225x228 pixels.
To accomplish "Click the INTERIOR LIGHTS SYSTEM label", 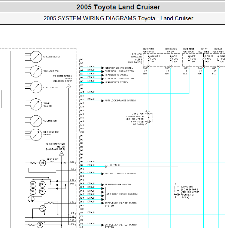I will pyautogui.click(x=119, y=68).
